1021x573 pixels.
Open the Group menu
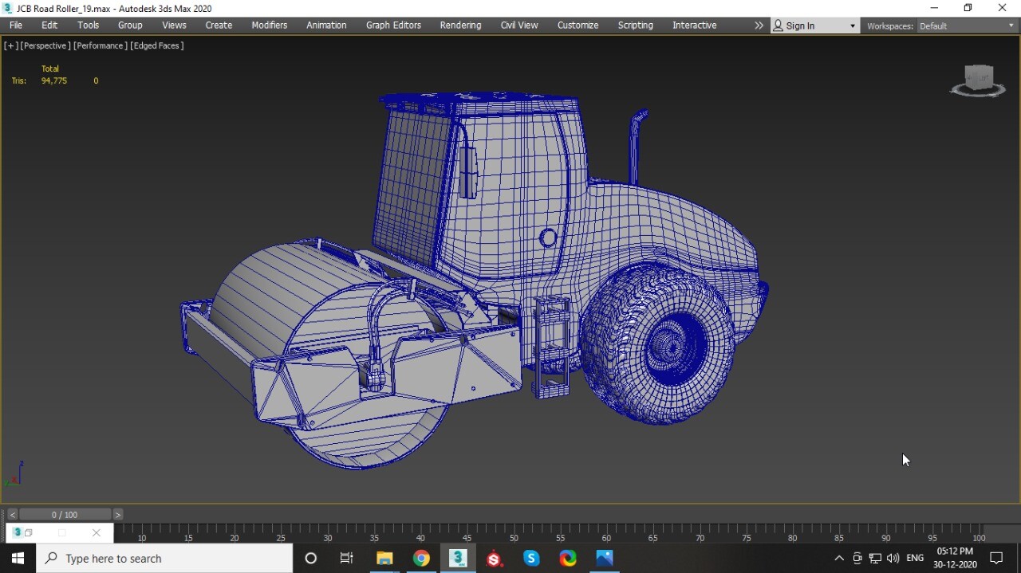[x=130, y=26]
